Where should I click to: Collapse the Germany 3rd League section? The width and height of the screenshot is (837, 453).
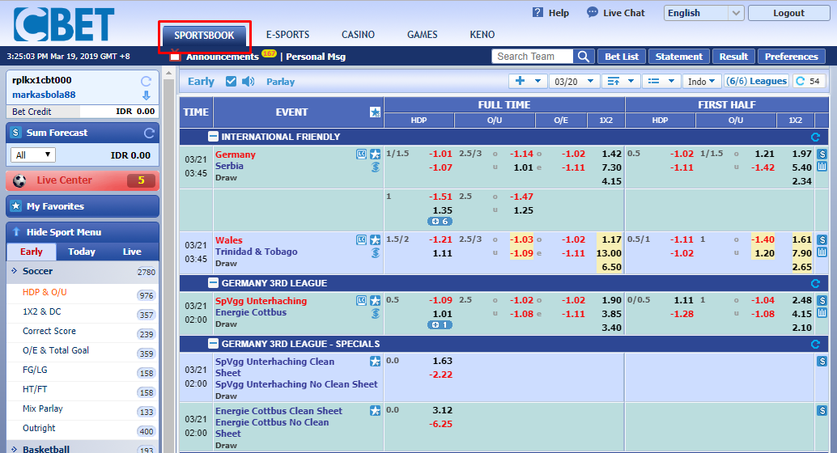pyautogui.click(x=213, y=283)
